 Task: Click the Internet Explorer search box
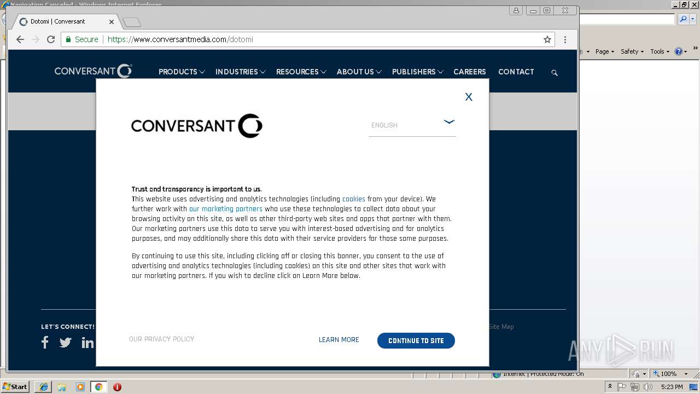627,19
